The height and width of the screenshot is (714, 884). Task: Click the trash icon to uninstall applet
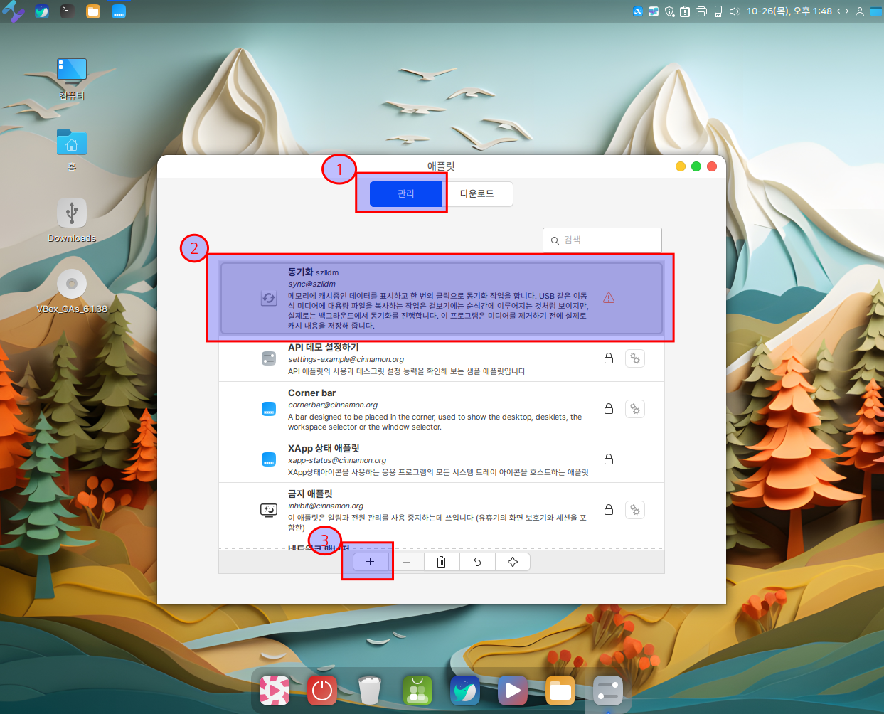(441, 562)
